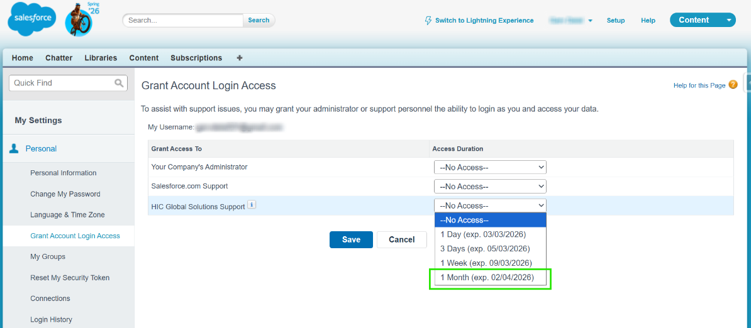Click into the top Search field
This screenshot has height=328, width=751.
point(182,20)
